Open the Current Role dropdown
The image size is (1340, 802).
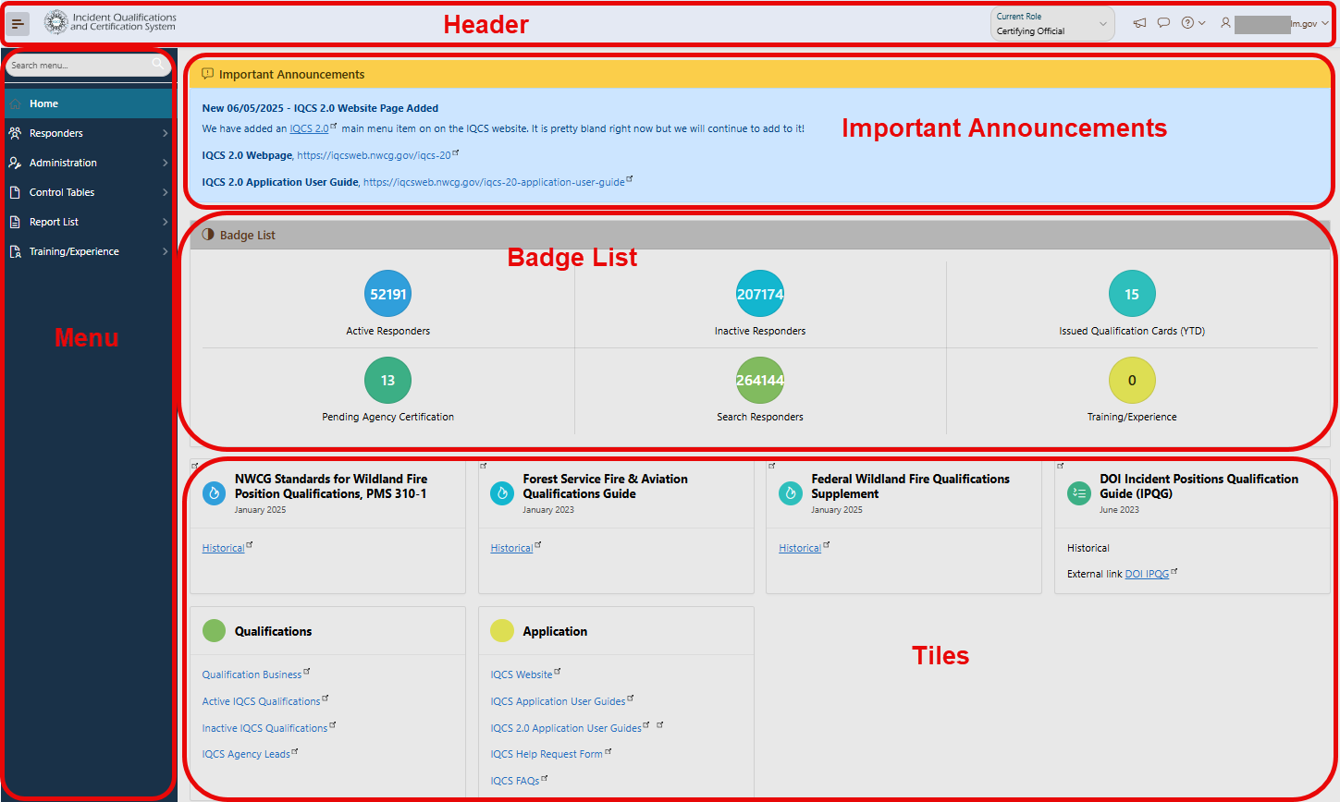click(1051, 24)
